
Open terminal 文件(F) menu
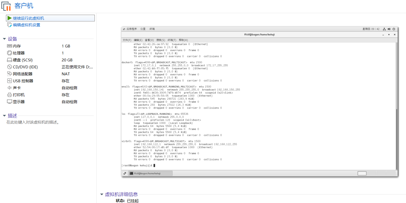coord(127,40)
